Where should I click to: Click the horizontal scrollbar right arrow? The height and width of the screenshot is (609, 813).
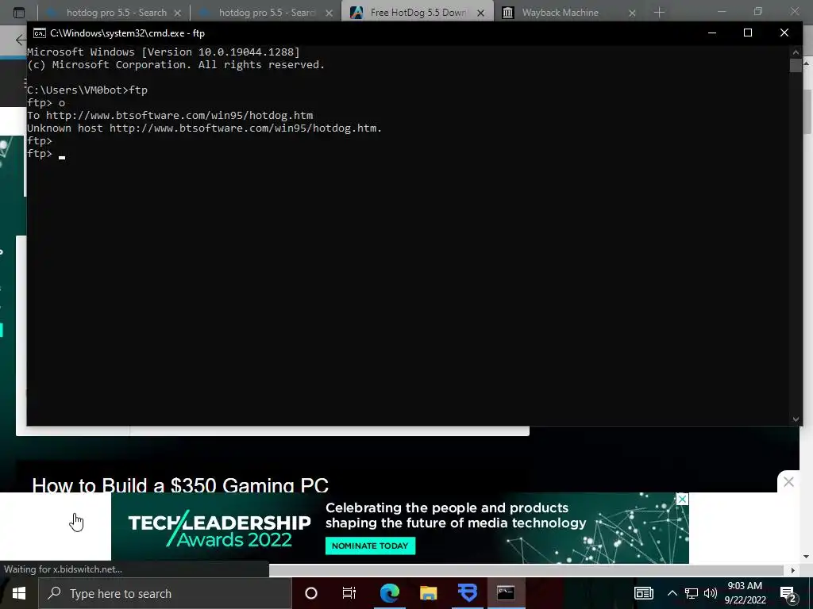[792, 570]
